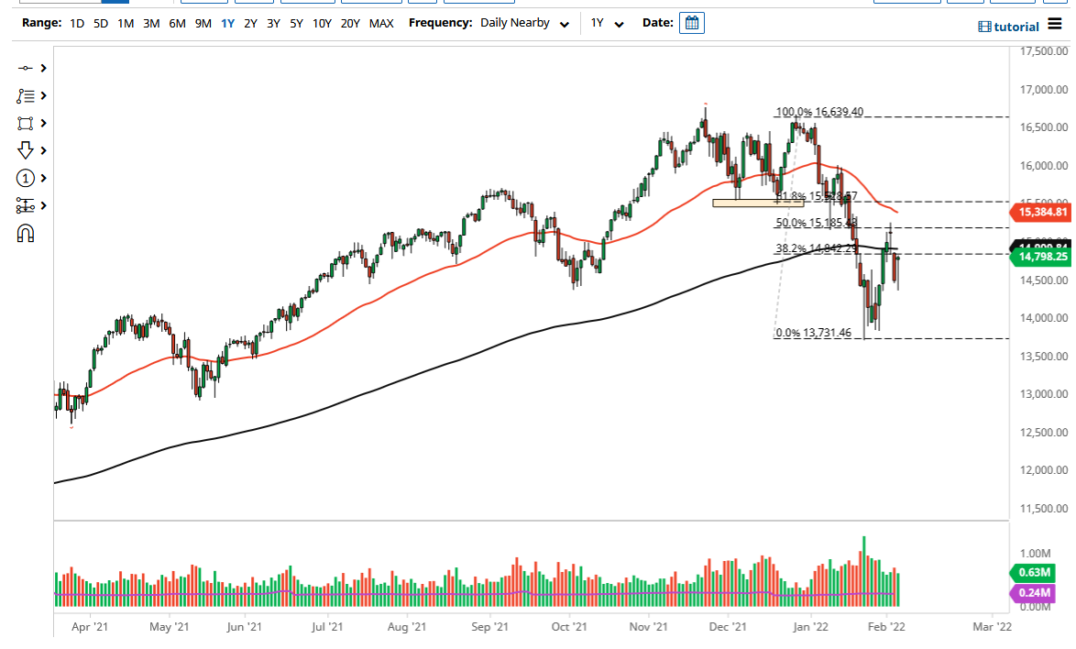The width and height of the screenshot is (1076, 649).
Task: Open the tutorial link
Action: coord(1008,26)
